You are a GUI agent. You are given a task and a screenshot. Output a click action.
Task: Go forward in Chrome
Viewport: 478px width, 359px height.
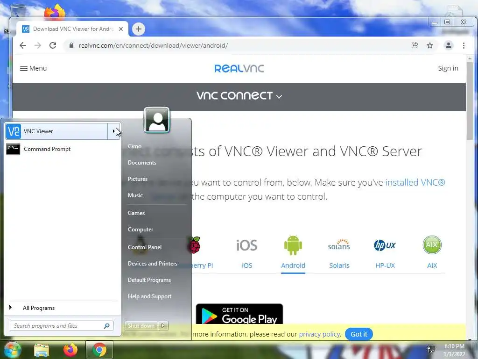38,45
